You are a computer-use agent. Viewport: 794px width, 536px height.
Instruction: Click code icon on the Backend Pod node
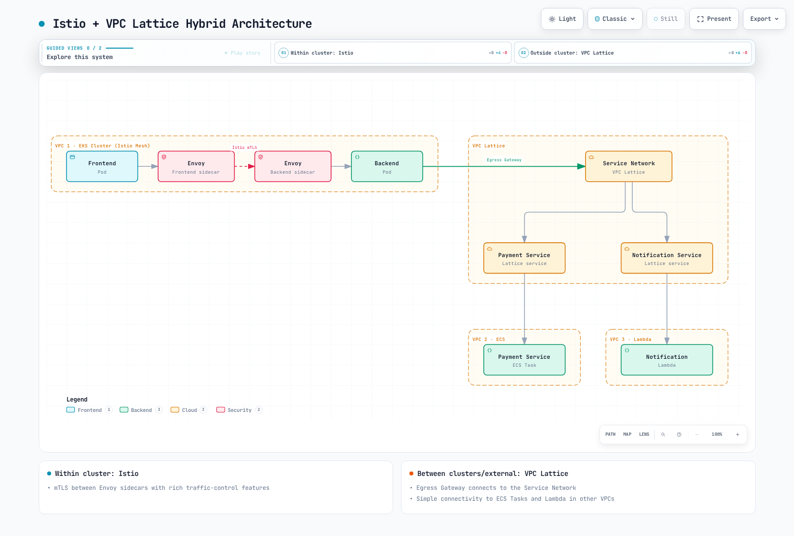[x=357, y=157]
